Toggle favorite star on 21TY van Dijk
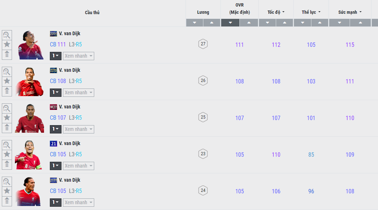This screenshot has width=378, height=210. tap(7, 191)
